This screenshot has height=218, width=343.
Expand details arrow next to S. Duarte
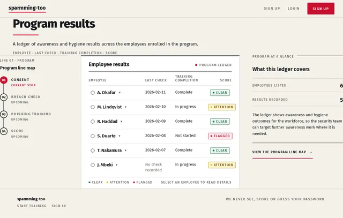(120, 136)
